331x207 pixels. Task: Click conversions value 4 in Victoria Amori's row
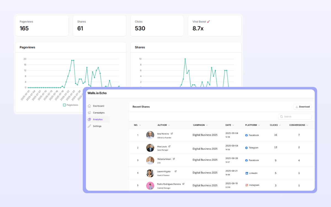pos(299,160)
